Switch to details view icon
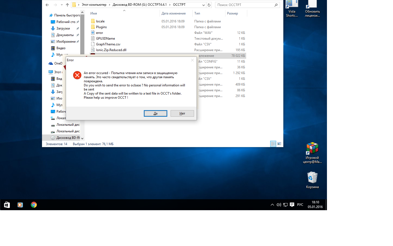This screenshot has width=393, height=246. [273, 144]
